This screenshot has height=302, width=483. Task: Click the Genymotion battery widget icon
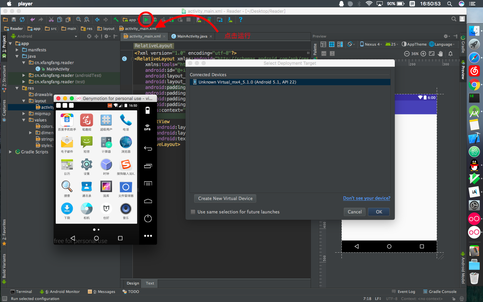pos(148,110)
